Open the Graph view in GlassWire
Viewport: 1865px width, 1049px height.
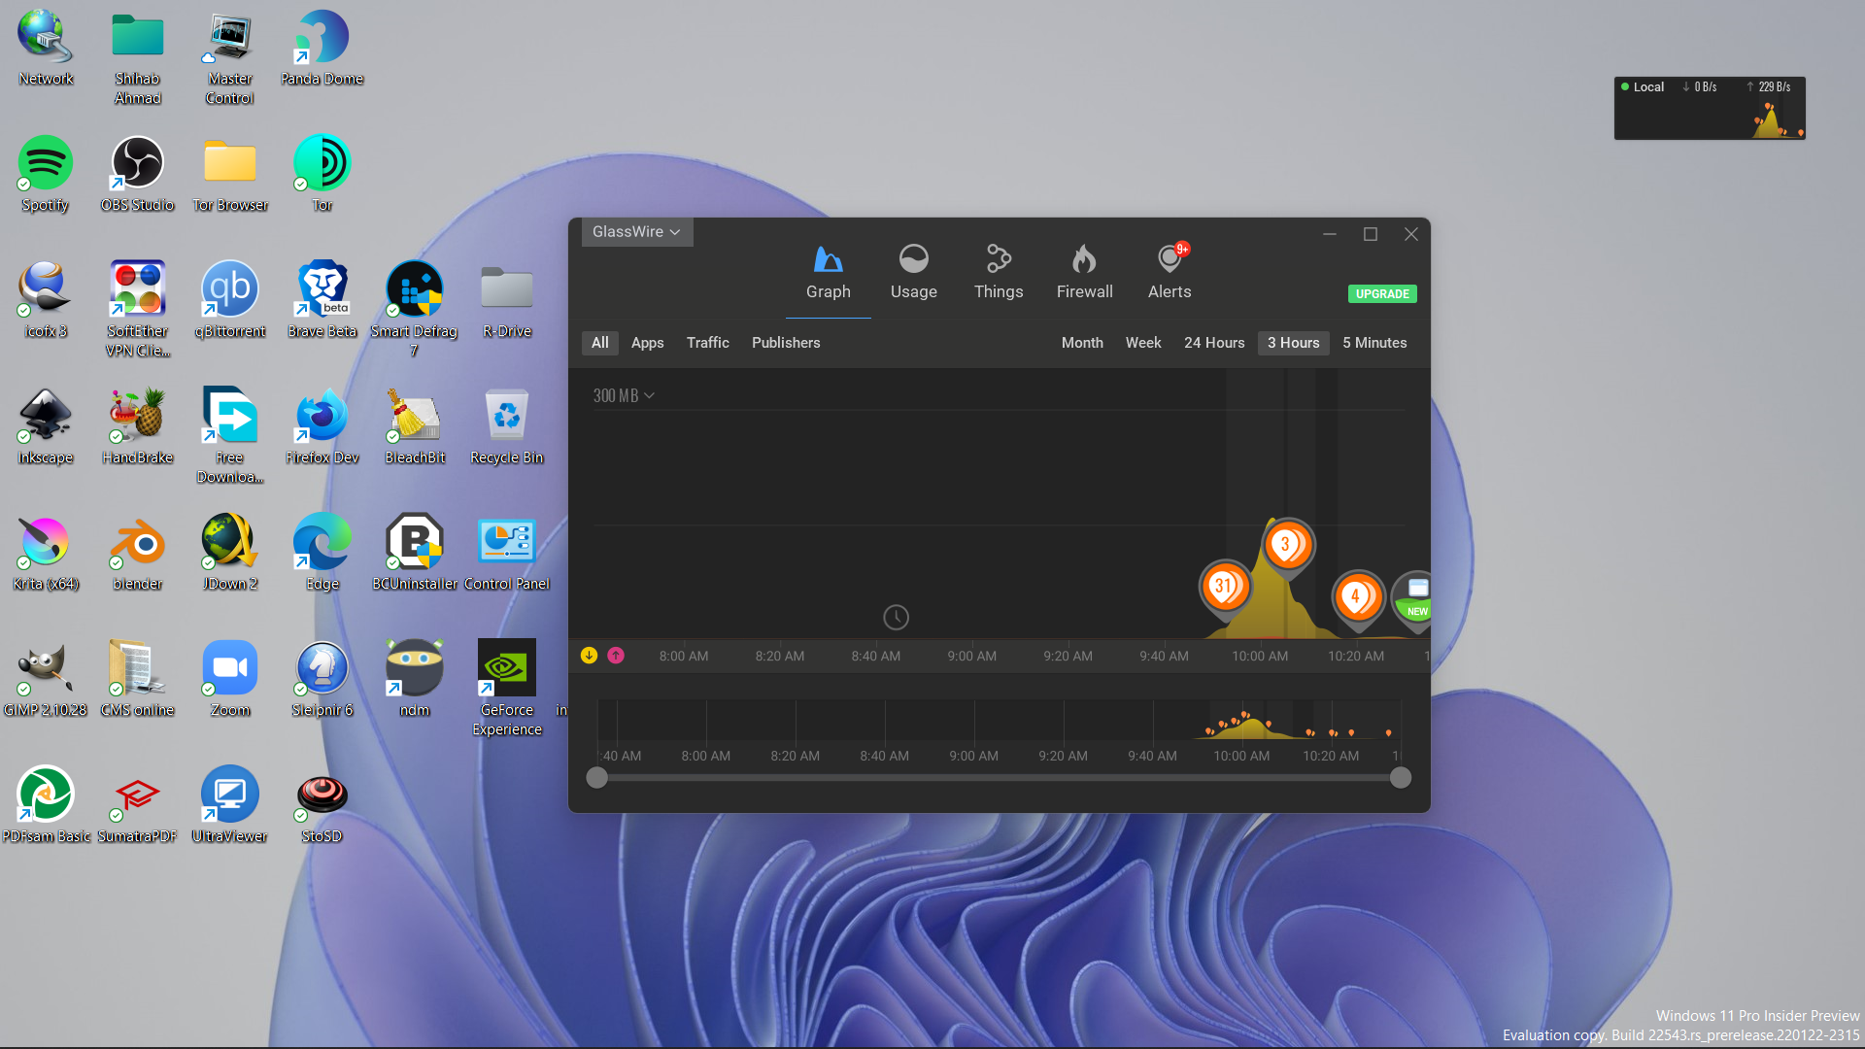pos(828,273)
